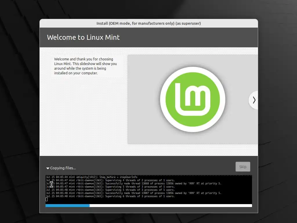The width and height of the screenshot is (297, 223).
Task: Click the welcome slideshow paragraph text
Action: tap(86, 66)
